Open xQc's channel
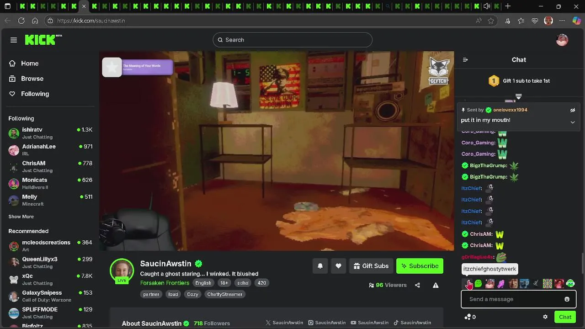 tap(50, 279)
